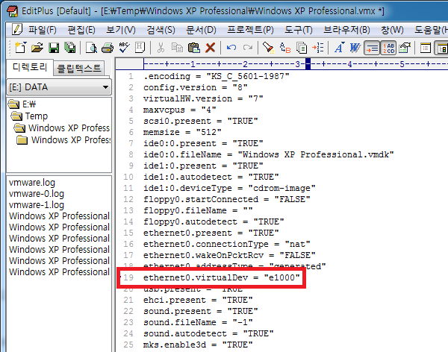Click the ehci.present line
448x352 pixels.
click(198, 300)
